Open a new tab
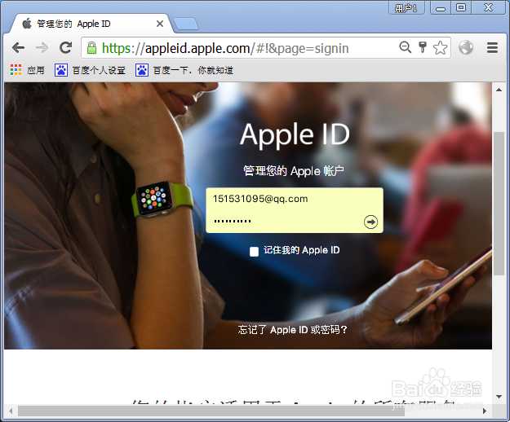This screenshot has height=422, width=510. (186, 24)
